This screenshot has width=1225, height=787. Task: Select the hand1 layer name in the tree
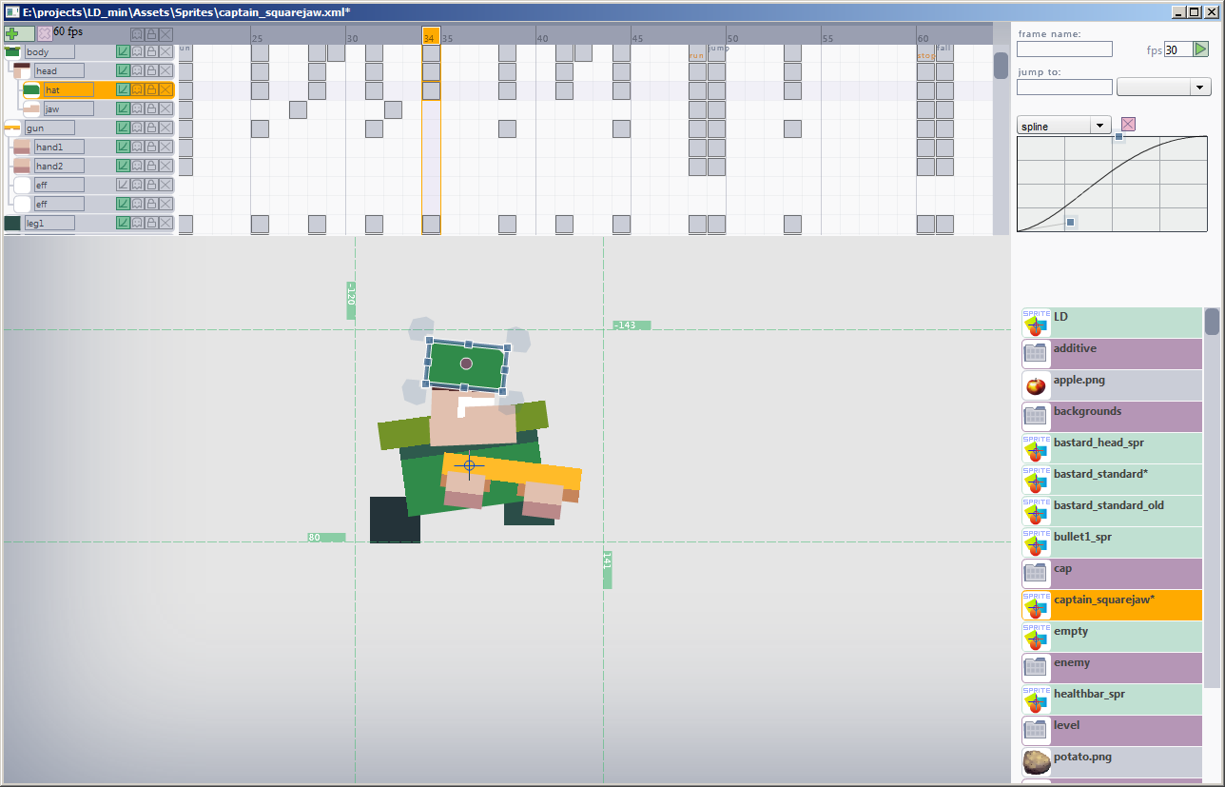[x=59, y=147]
